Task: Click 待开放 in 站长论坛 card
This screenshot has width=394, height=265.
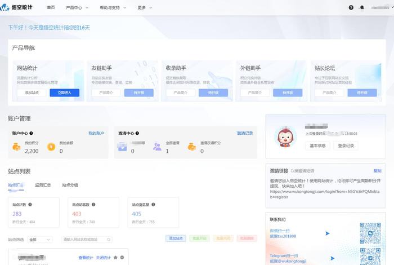Action: pos(362,92)
